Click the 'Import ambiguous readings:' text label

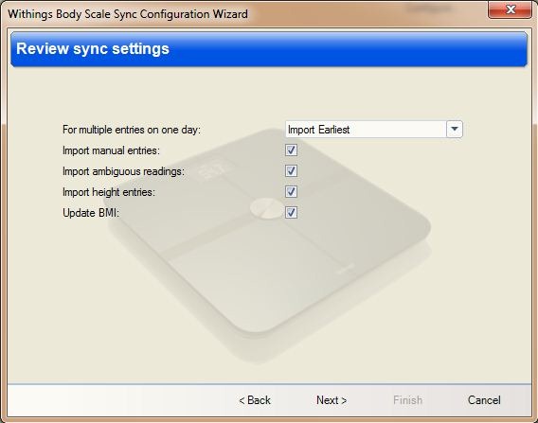(123, 171)
